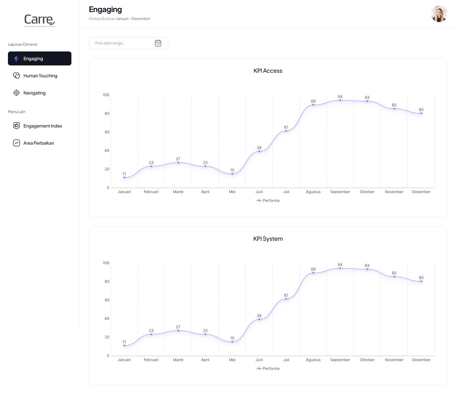Click the heart icon for Human Touching

(x=17, y=76)
